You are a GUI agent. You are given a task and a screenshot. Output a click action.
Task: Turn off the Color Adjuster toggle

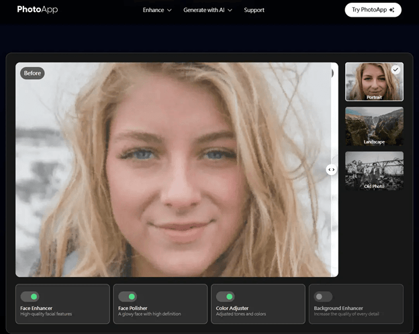coord(226,296)
